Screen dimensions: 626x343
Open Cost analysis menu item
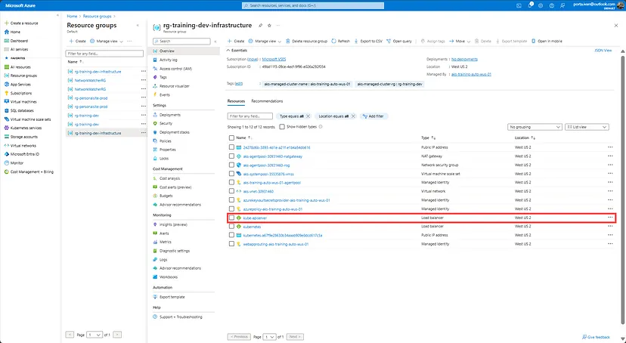[x=169, y=178]
